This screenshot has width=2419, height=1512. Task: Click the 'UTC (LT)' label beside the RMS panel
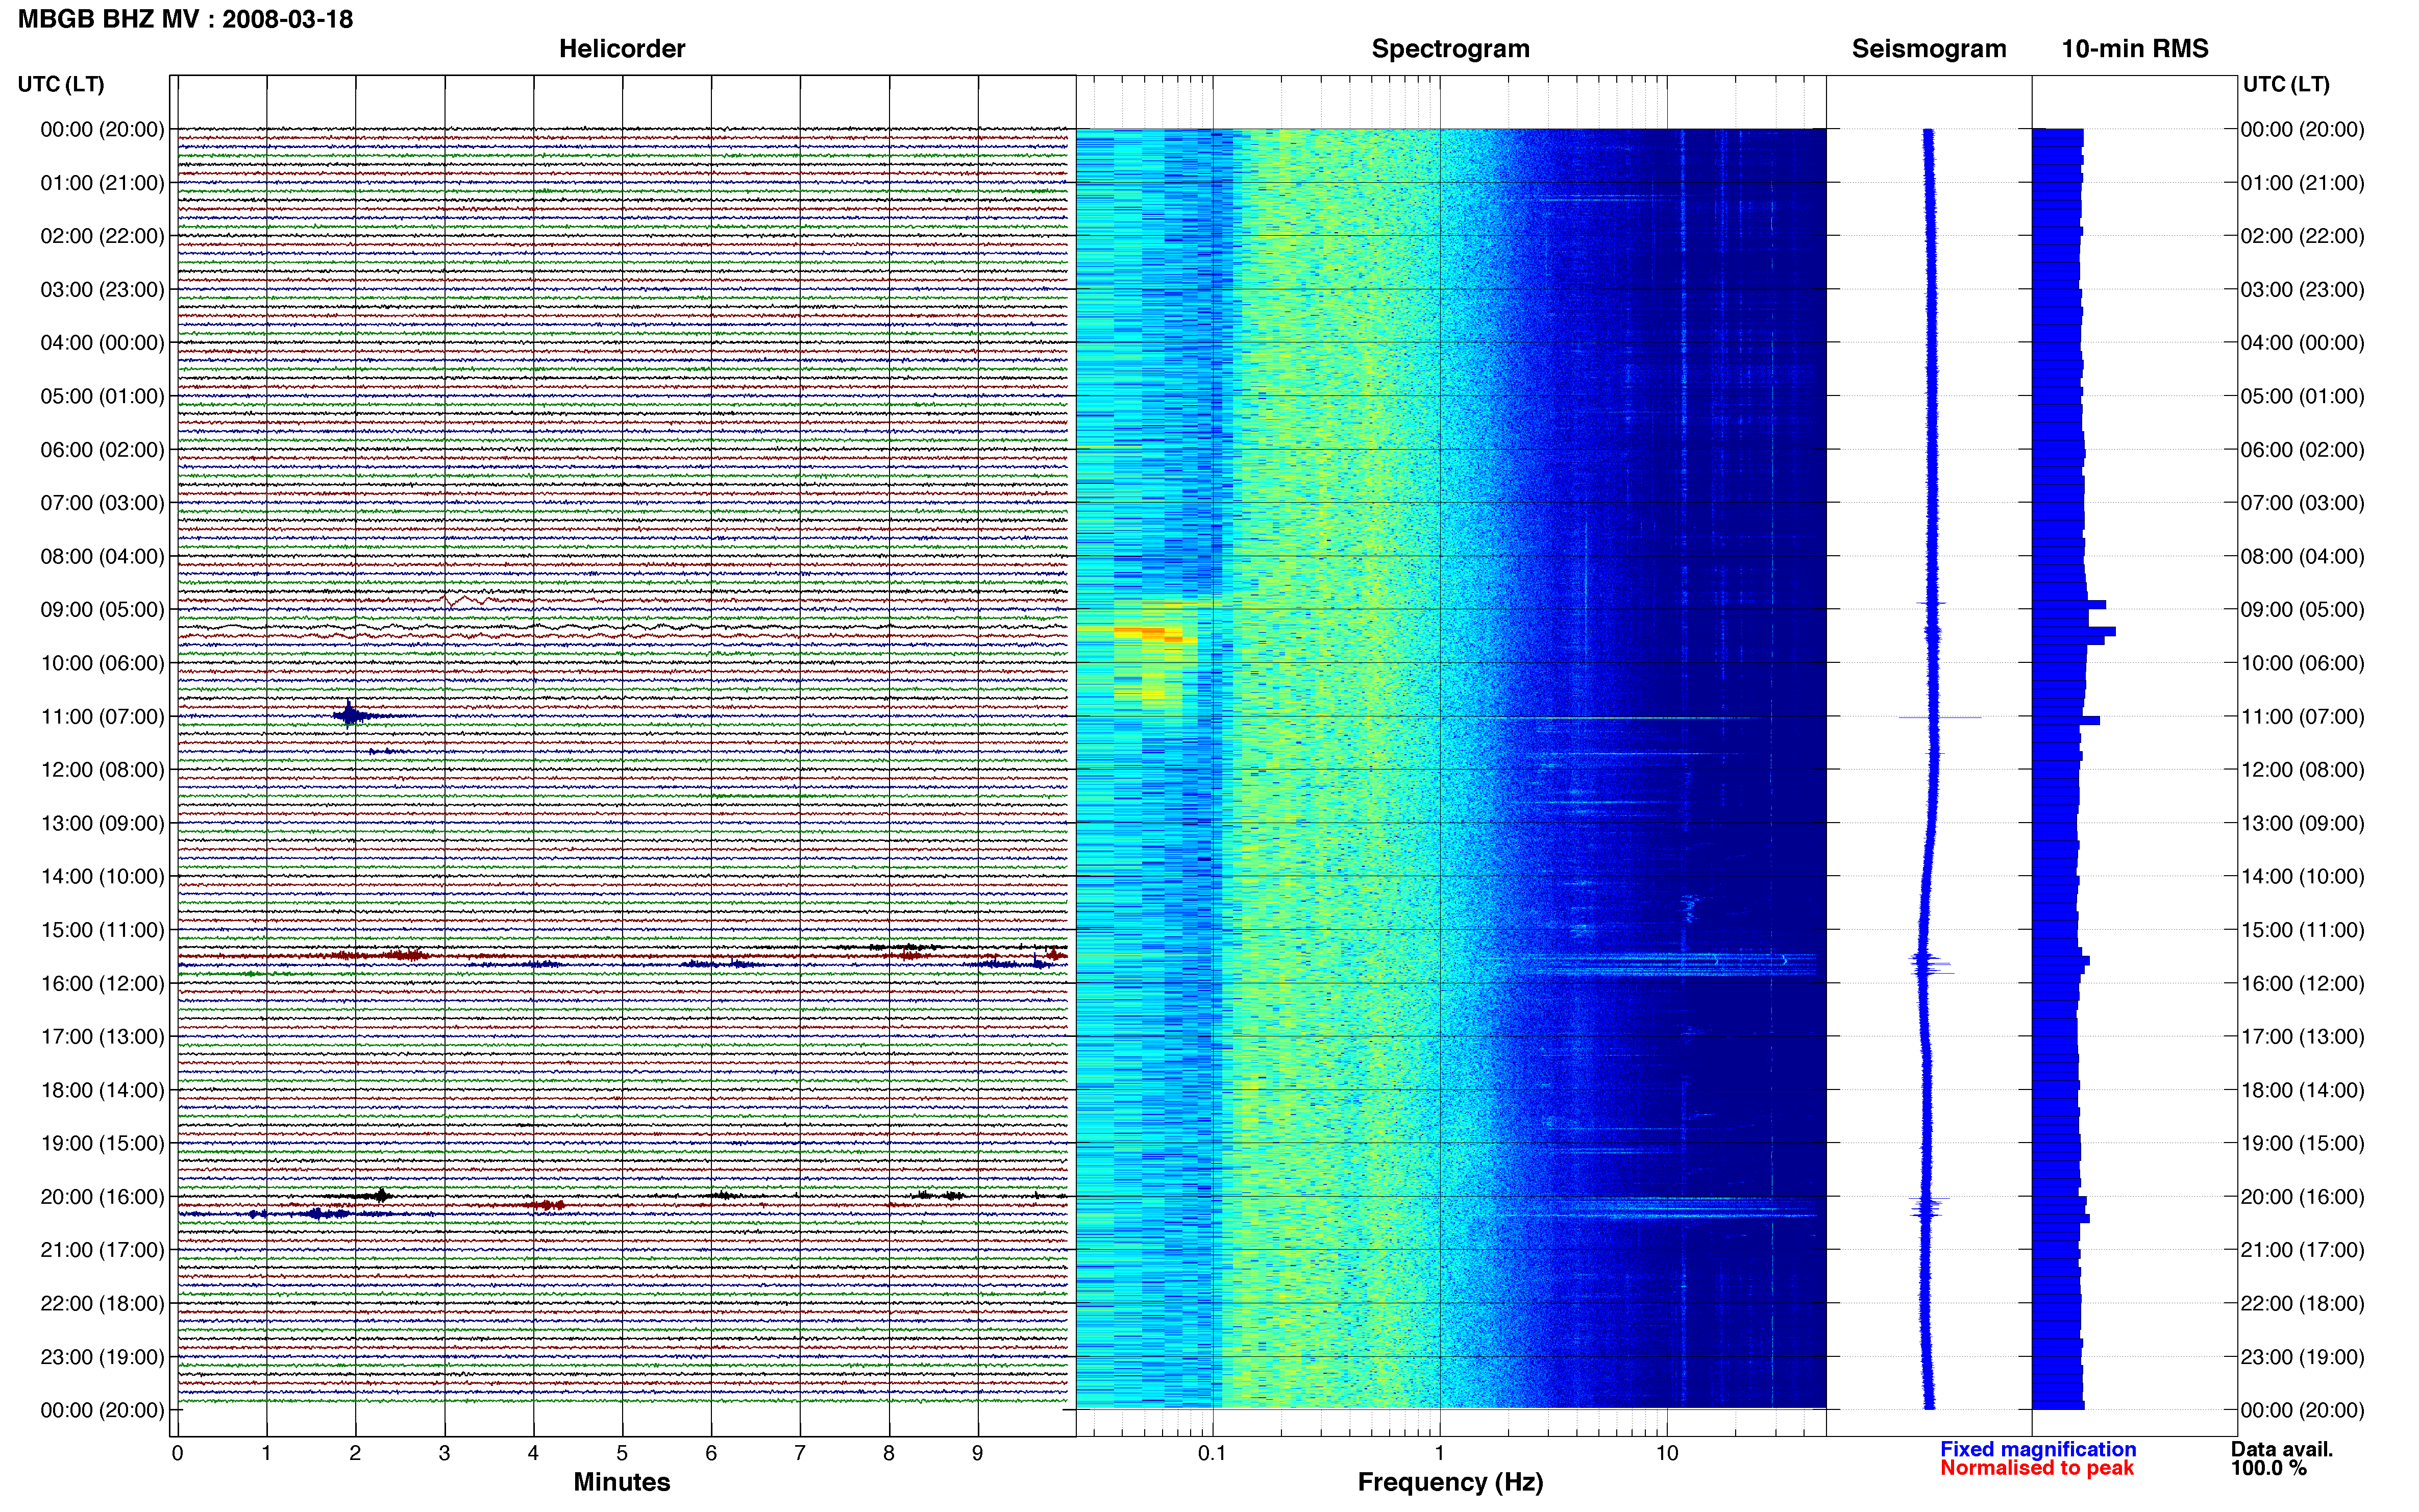click(2286, 84)
